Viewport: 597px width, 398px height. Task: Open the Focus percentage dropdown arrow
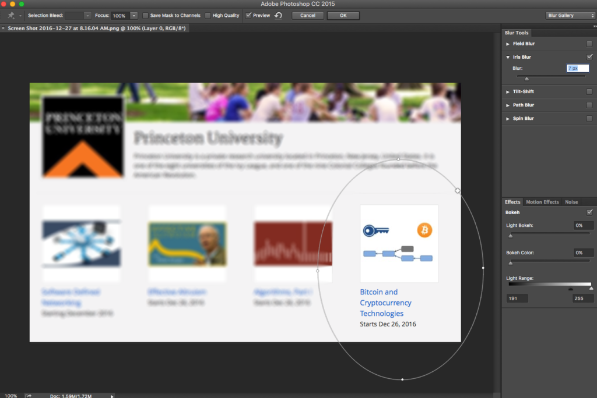click(134, 16)
